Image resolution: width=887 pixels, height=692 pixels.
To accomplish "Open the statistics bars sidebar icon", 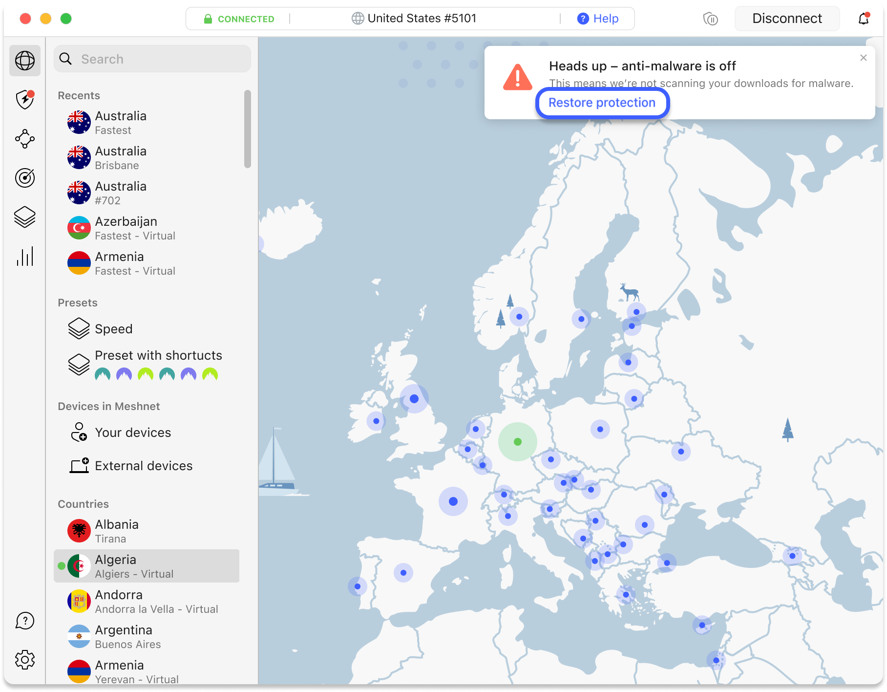I will (x=25, y=256).
